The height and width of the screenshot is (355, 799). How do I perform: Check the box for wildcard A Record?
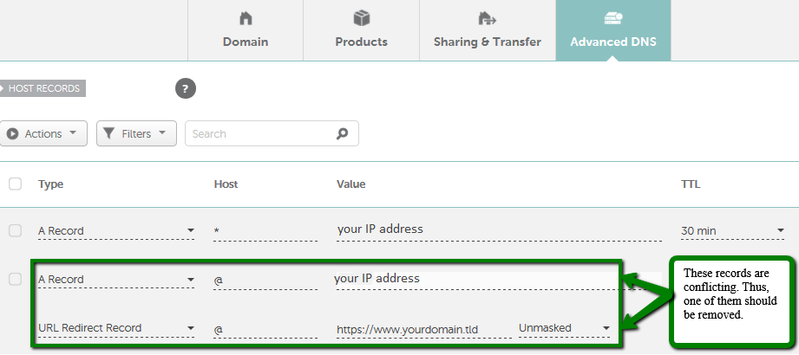pyautogui.click(x=15, y=230)
